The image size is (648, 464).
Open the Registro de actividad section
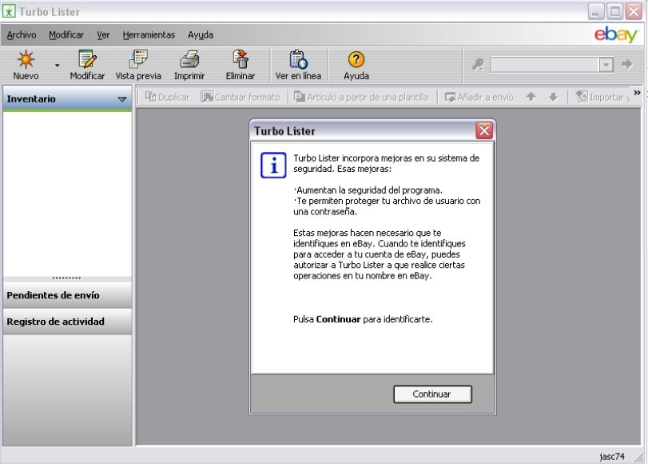[x=67, y=322]
